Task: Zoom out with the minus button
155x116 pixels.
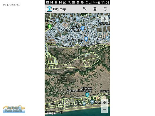Action: 105,109
